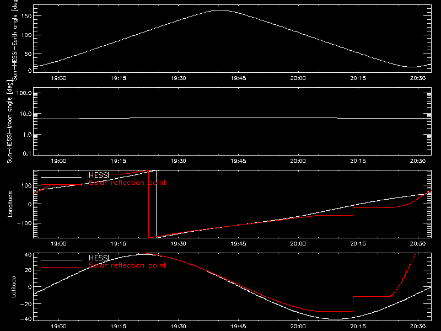
Task: Click 100 tick on Longitude axis
Action: [28, 185]
